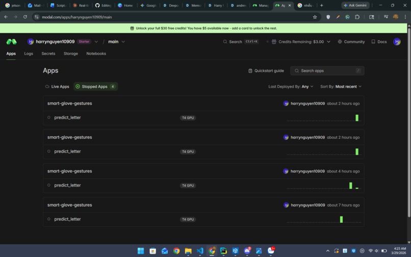The height and width of the screenshot is (257, 411).
Task: Show Live Apps
Action: [x=57, y=87]
